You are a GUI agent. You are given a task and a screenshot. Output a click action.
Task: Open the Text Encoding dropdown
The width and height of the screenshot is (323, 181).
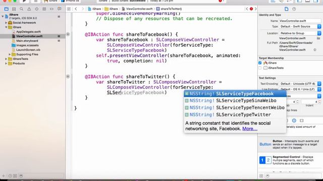coord(300,84)
